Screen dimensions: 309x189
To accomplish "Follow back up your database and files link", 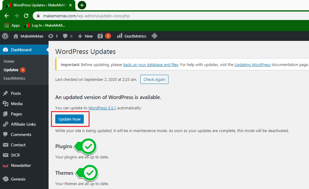I will tap(151, 65).
